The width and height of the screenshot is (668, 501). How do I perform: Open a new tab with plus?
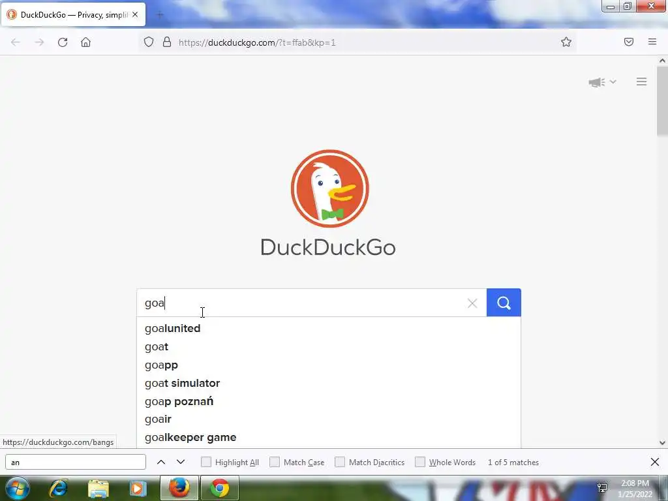[160, 15]
